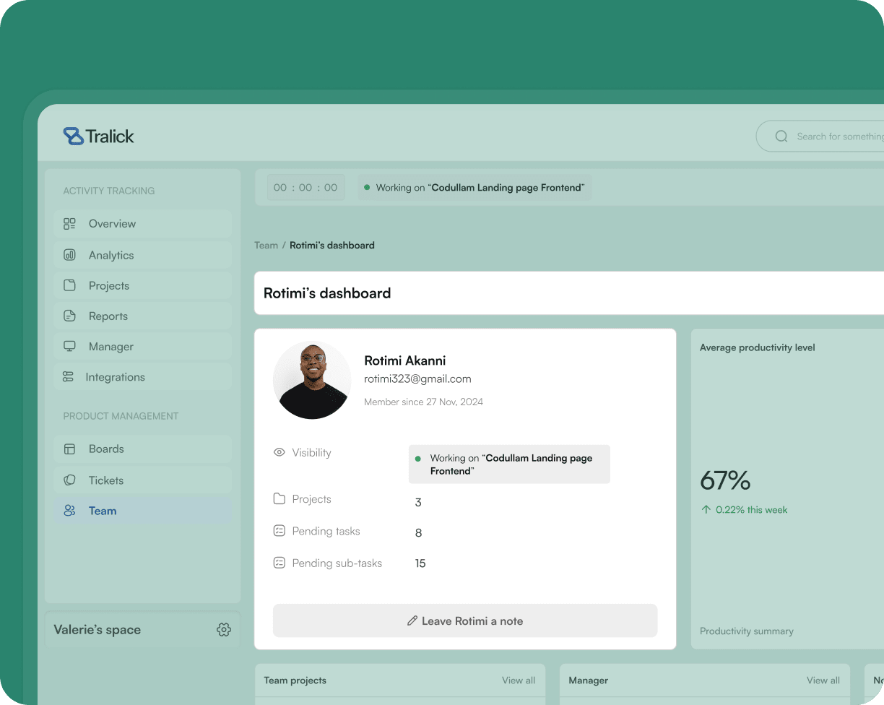Click View all in Team projects
Screen dimensions: 884x705
518,680
